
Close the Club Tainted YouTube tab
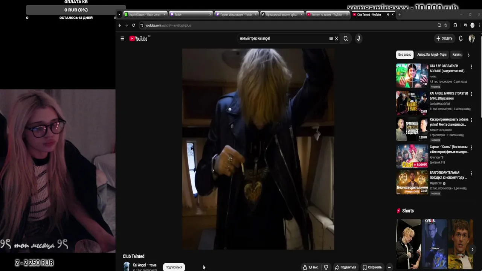pyautogui.click(x=393, y=15)
